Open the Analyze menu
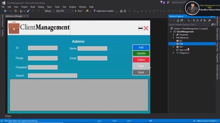Screen dimensions: 220x123 pyautogui.click(x=73, y=7)
